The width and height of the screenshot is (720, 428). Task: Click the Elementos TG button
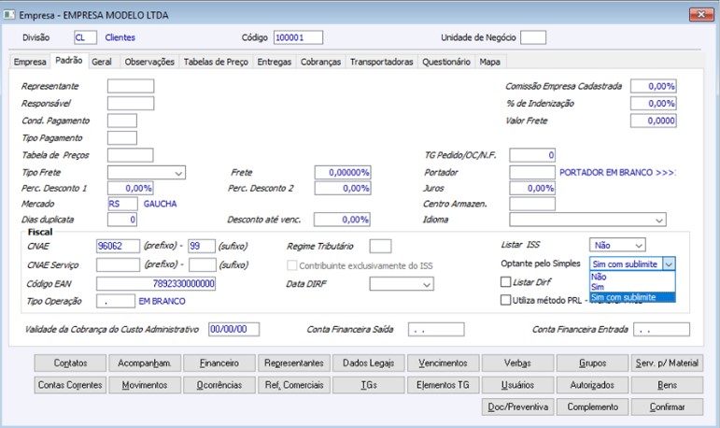(x=443, y=385)
